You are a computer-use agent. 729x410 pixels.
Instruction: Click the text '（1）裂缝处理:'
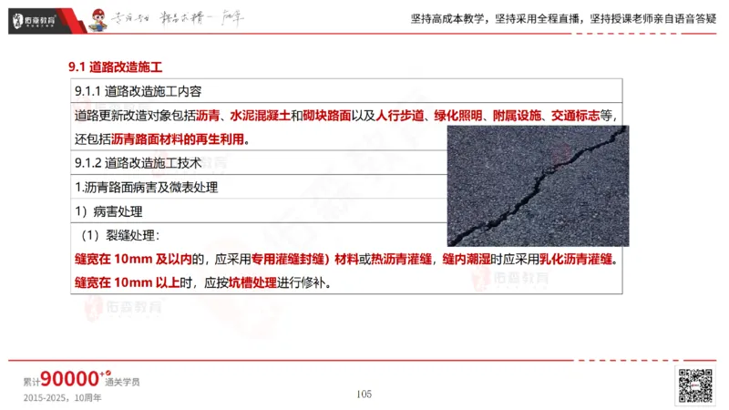coord(118,235)
